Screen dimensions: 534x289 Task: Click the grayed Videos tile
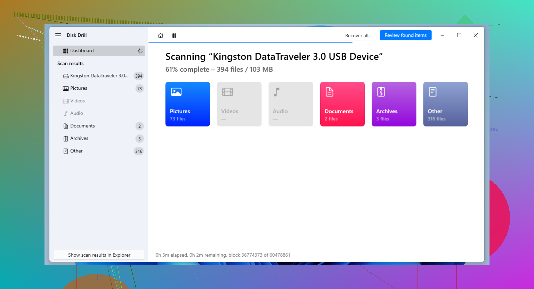click(239, 104)
